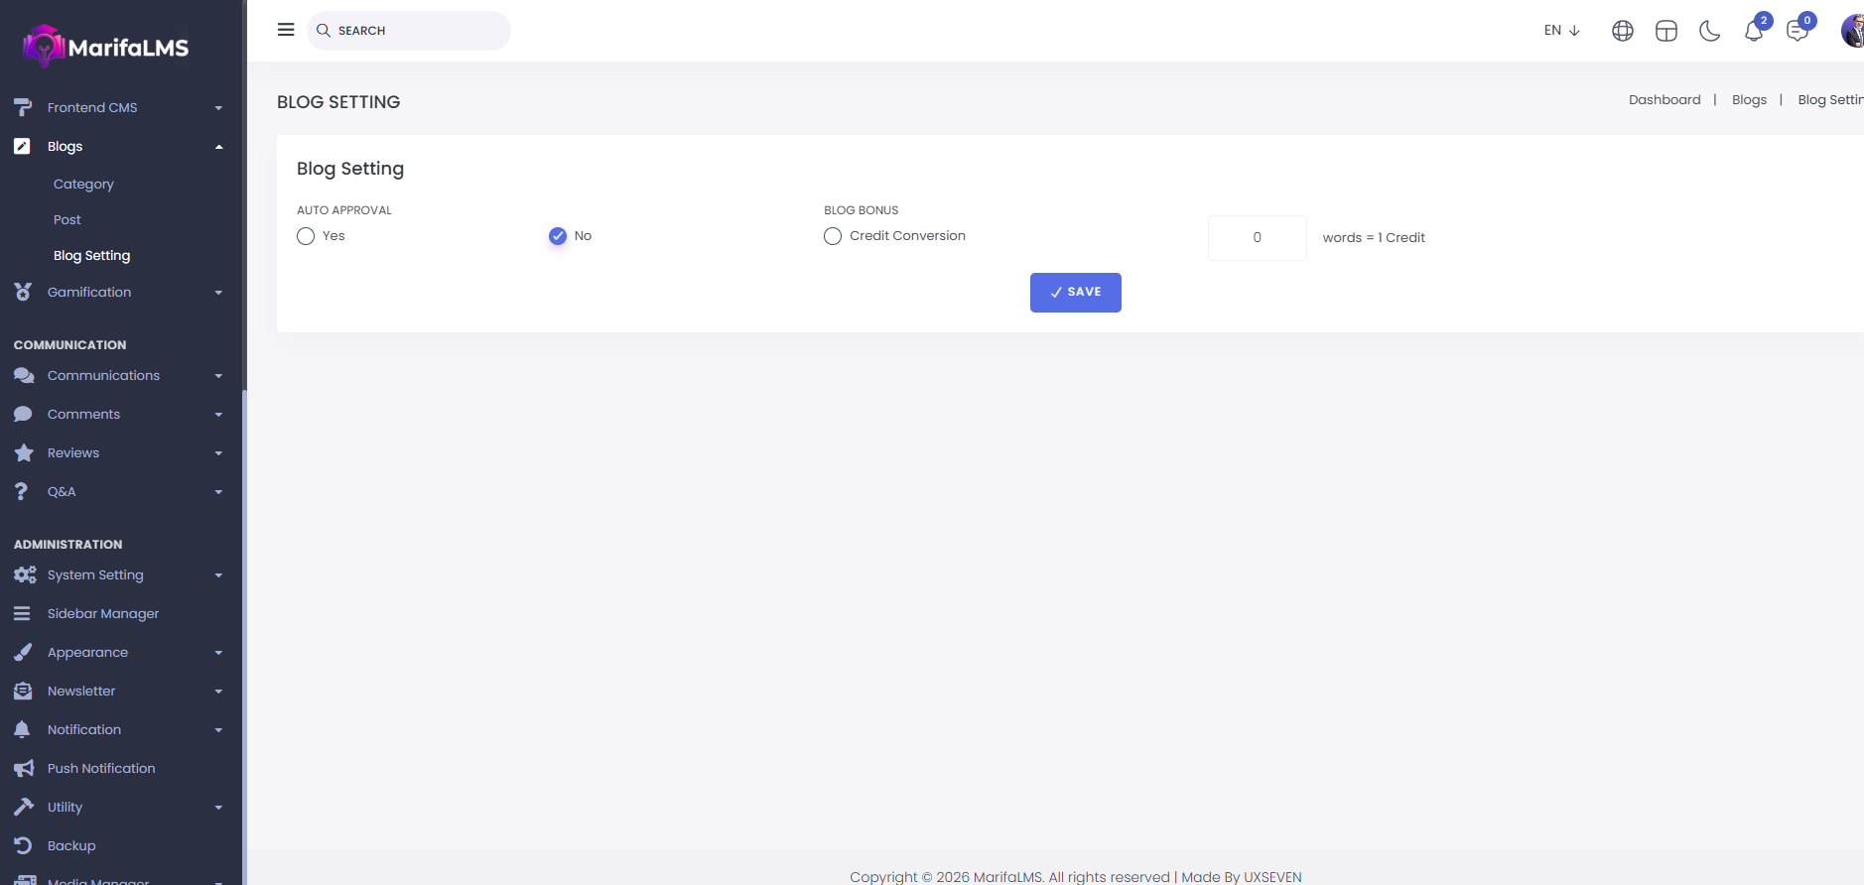
Task: Click the words per credit input field
Action: click(x=1257, y=238)
